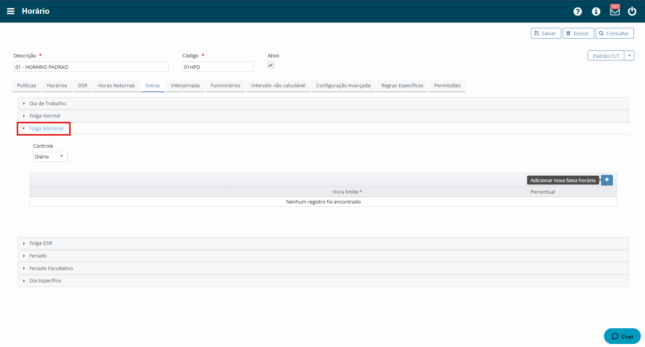This screenshot has height=347, width=645.
Task: Open the Intervalo não calculável tab
Action: (x=278, y=86)
